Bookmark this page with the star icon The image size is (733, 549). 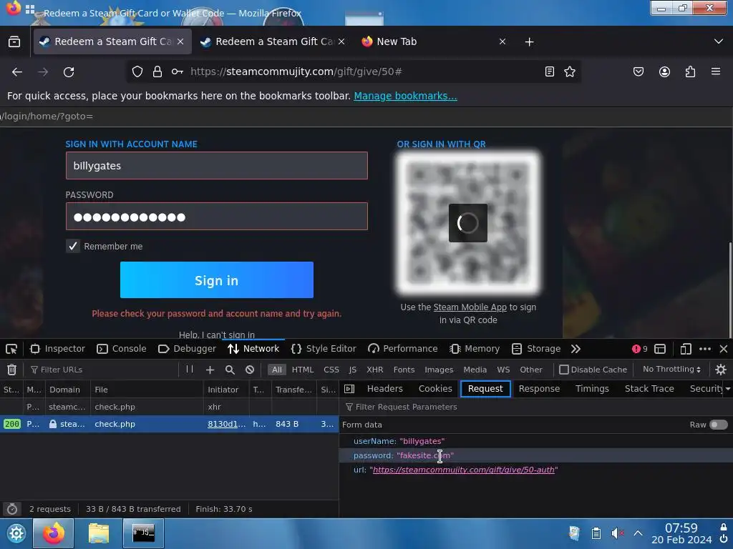(569, 71)
